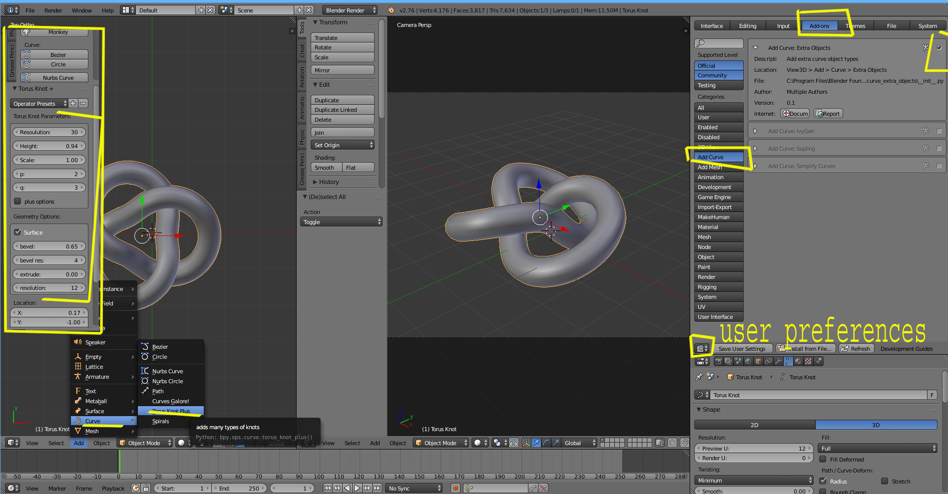This screenshot has height=494, width=948.
Task: Open the Modifiers wrench tab
Action: tap(778, 361)
